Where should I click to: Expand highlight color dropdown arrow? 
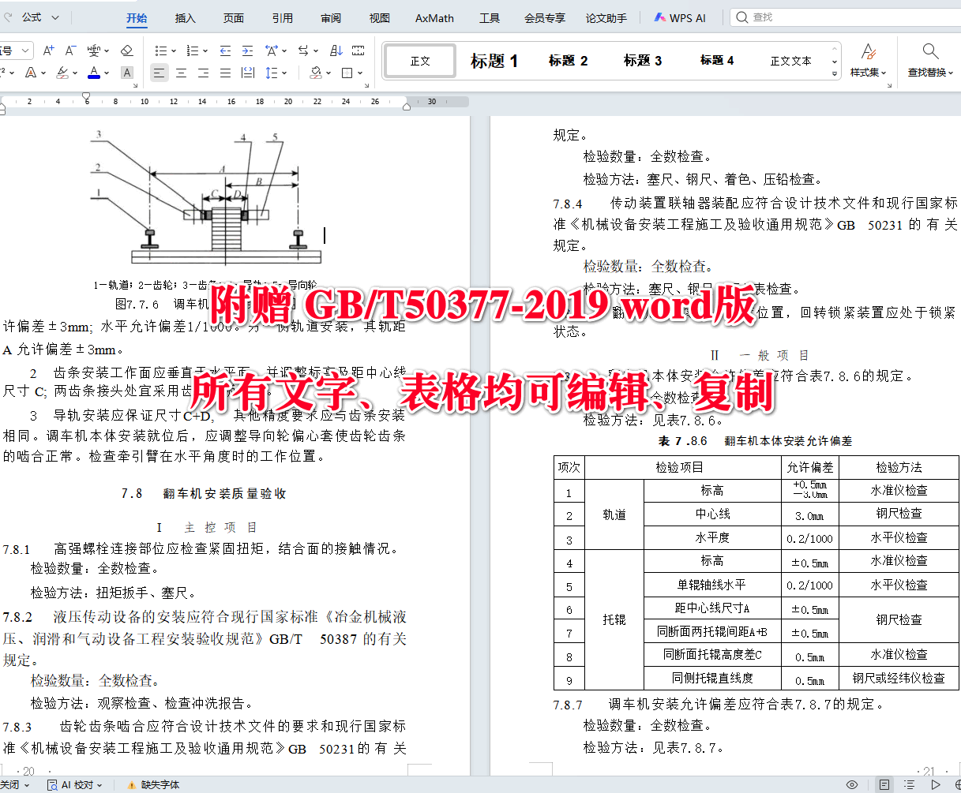tap(75, 73)
